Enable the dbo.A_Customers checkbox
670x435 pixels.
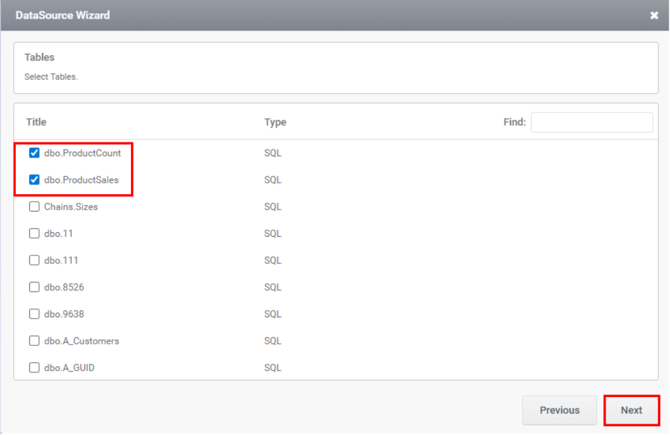35,341
